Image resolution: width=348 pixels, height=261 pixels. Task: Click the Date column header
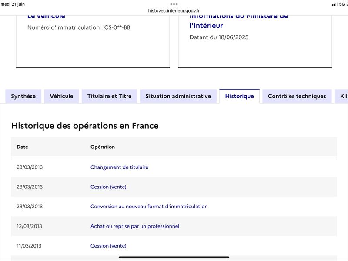pos(23,147)
